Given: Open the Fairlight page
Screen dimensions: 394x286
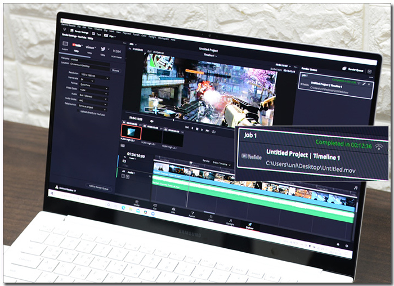Looking at the screenshot, I should point(230,222).
